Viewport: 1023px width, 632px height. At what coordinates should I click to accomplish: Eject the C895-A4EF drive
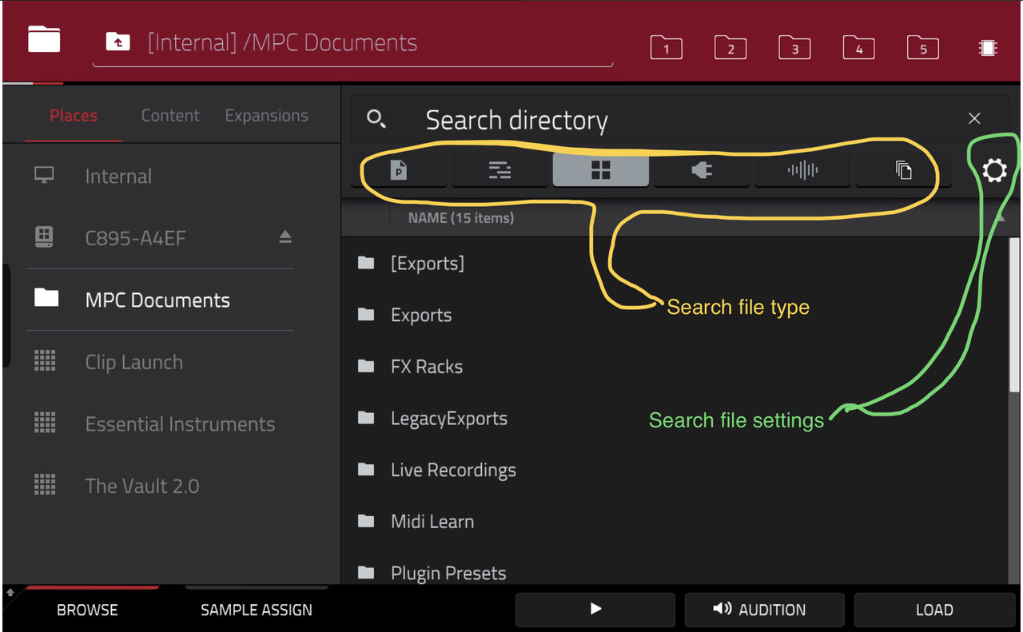tap(285, 237)
